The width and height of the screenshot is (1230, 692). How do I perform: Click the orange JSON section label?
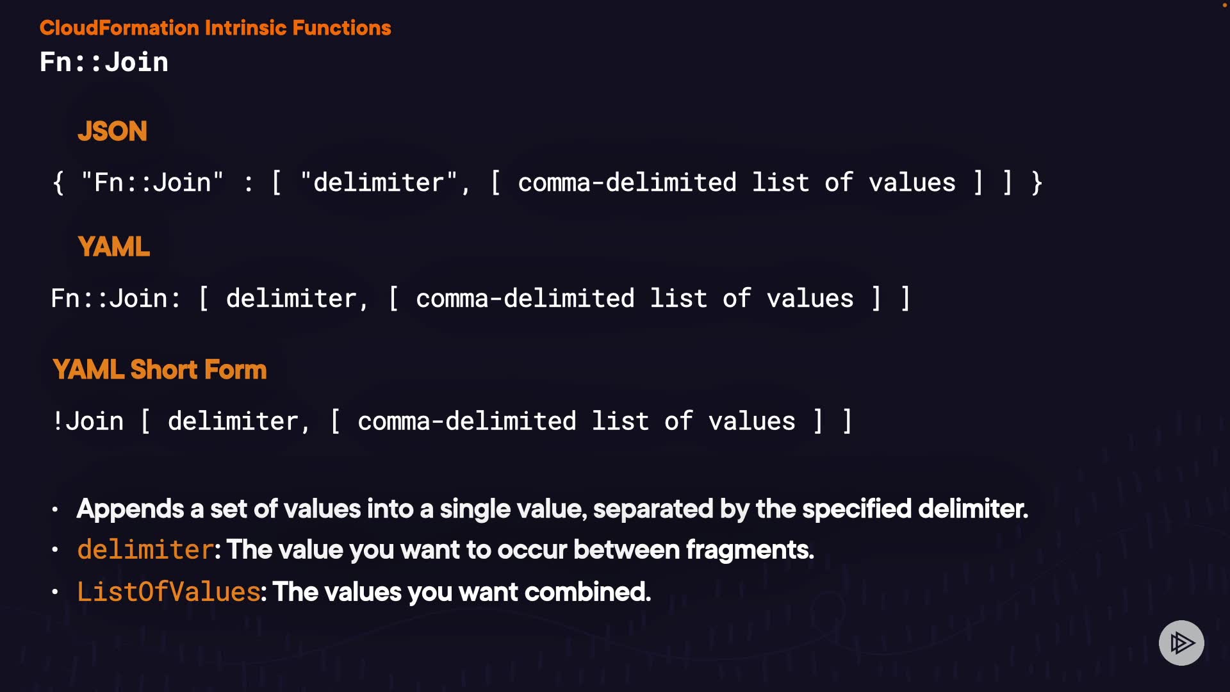[112, 131]
